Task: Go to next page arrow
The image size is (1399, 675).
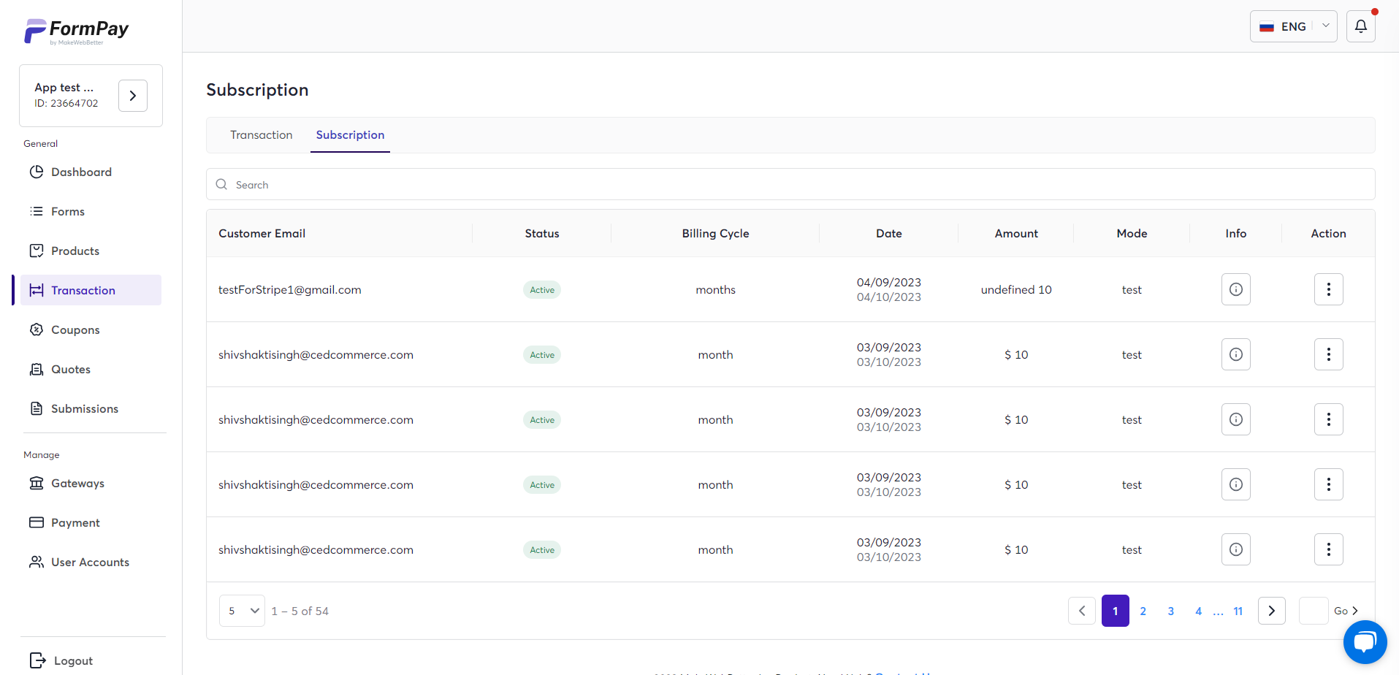Action: tap(1271, 611)
